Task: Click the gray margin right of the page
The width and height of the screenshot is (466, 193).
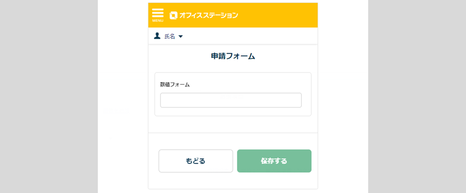Action: click(417, 96)
